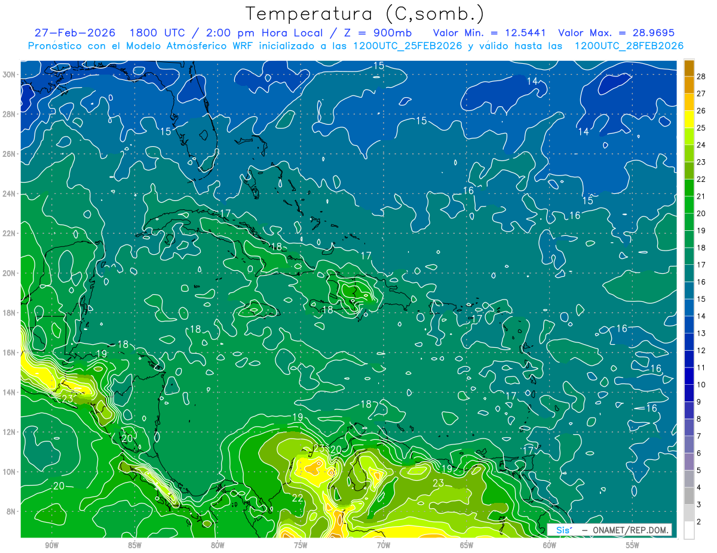Click the yellow legend swatch between 25 and 26

click(x=689, y=119)
